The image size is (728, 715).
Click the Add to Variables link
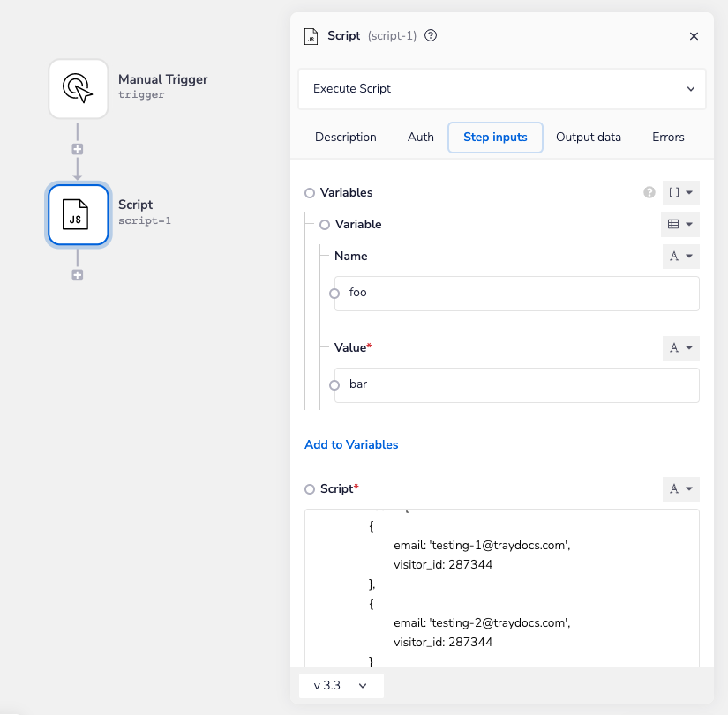tap(351, 444)
